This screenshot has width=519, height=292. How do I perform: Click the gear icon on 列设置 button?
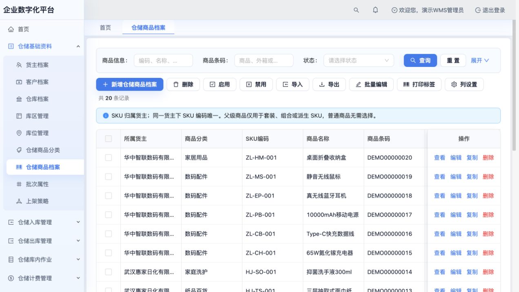[x=454, y=84]
